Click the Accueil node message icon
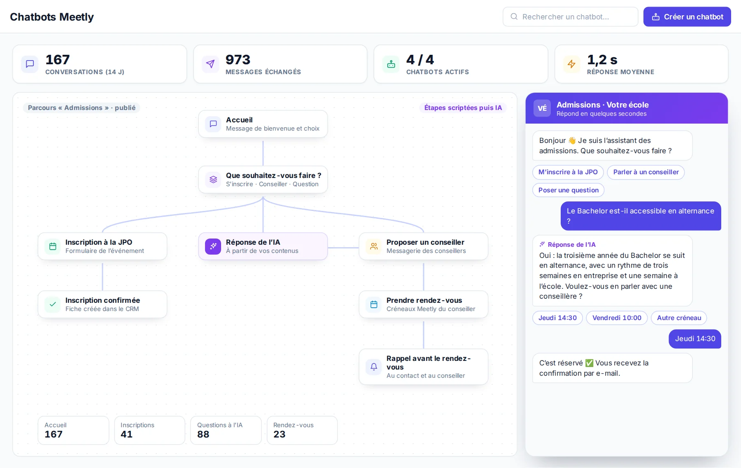Screen dimensions: 741x468 pyautogui.click(x=213, y=124)
